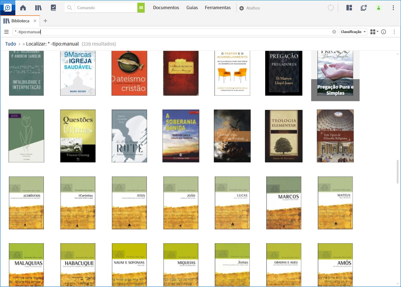Screen dimensions: 401x287
Task: Open O Pastor e o Aconselhamento
Action: click(232, 73)
